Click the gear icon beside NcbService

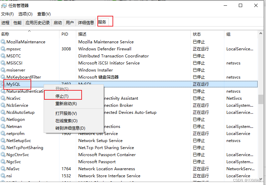[3, 105]
